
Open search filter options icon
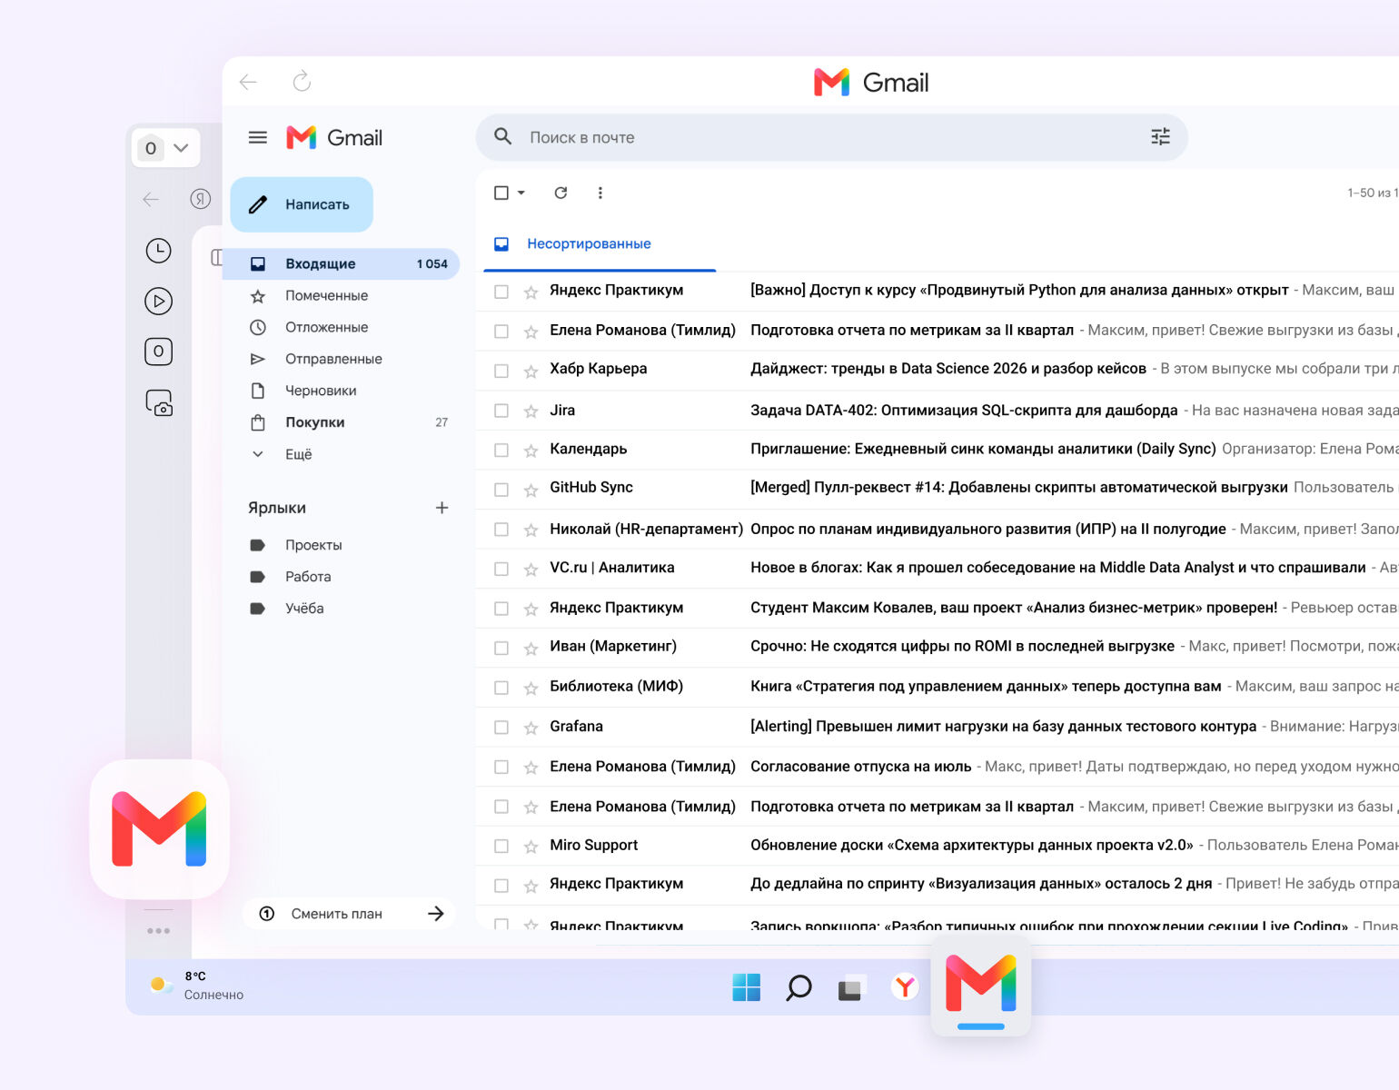(1160, 136)
